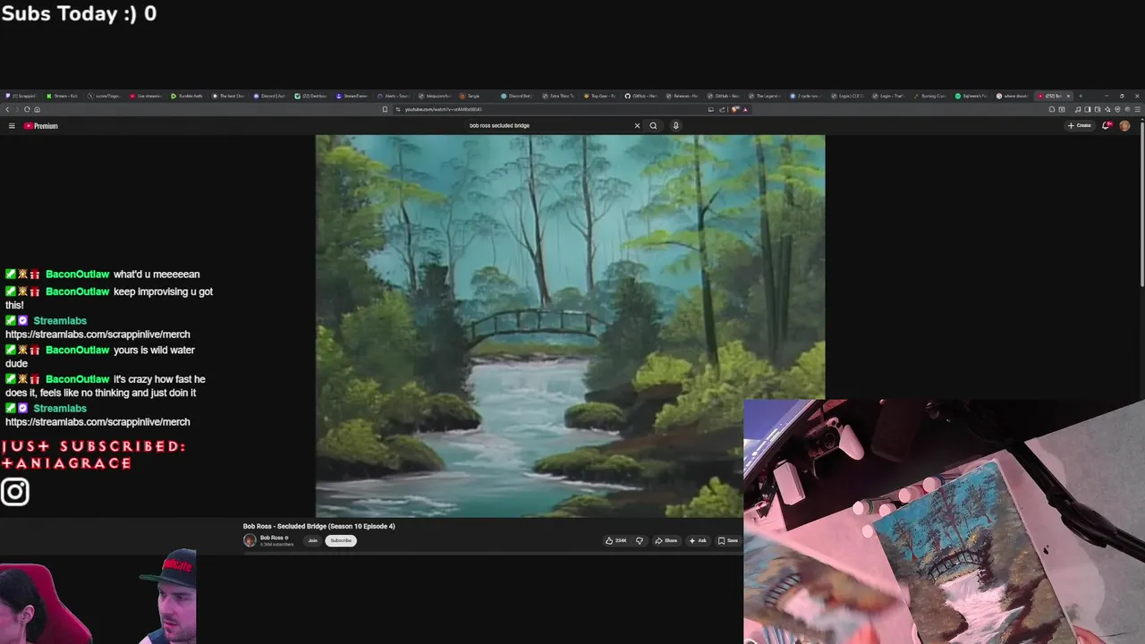Screen dimensions: 1145x644
Task: Open Brave Shields lion icon
Action: 734,109
